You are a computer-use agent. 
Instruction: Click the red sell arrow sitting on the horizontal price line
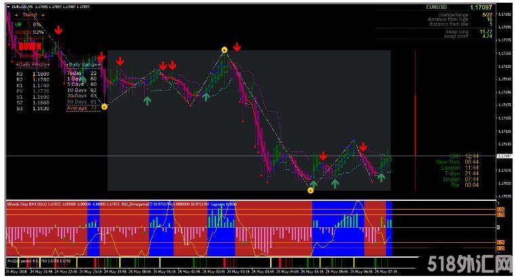323,156
